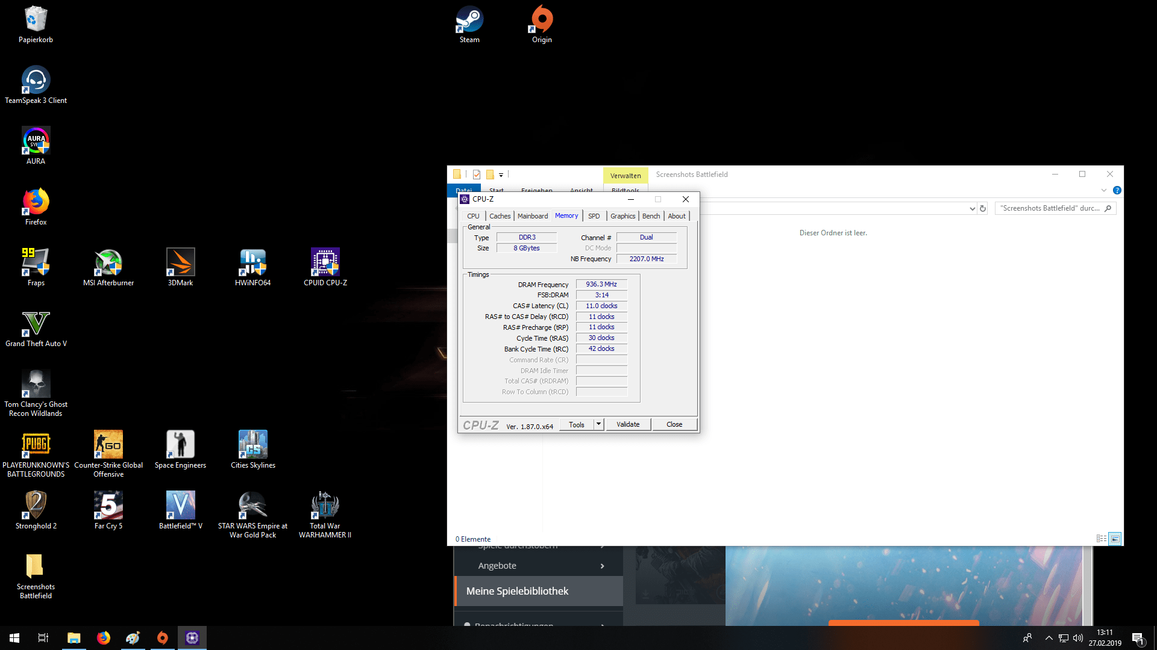The image size is (1157, 650).
Task: Select the Battlefield V desktop icon
Action: [180, 510]
